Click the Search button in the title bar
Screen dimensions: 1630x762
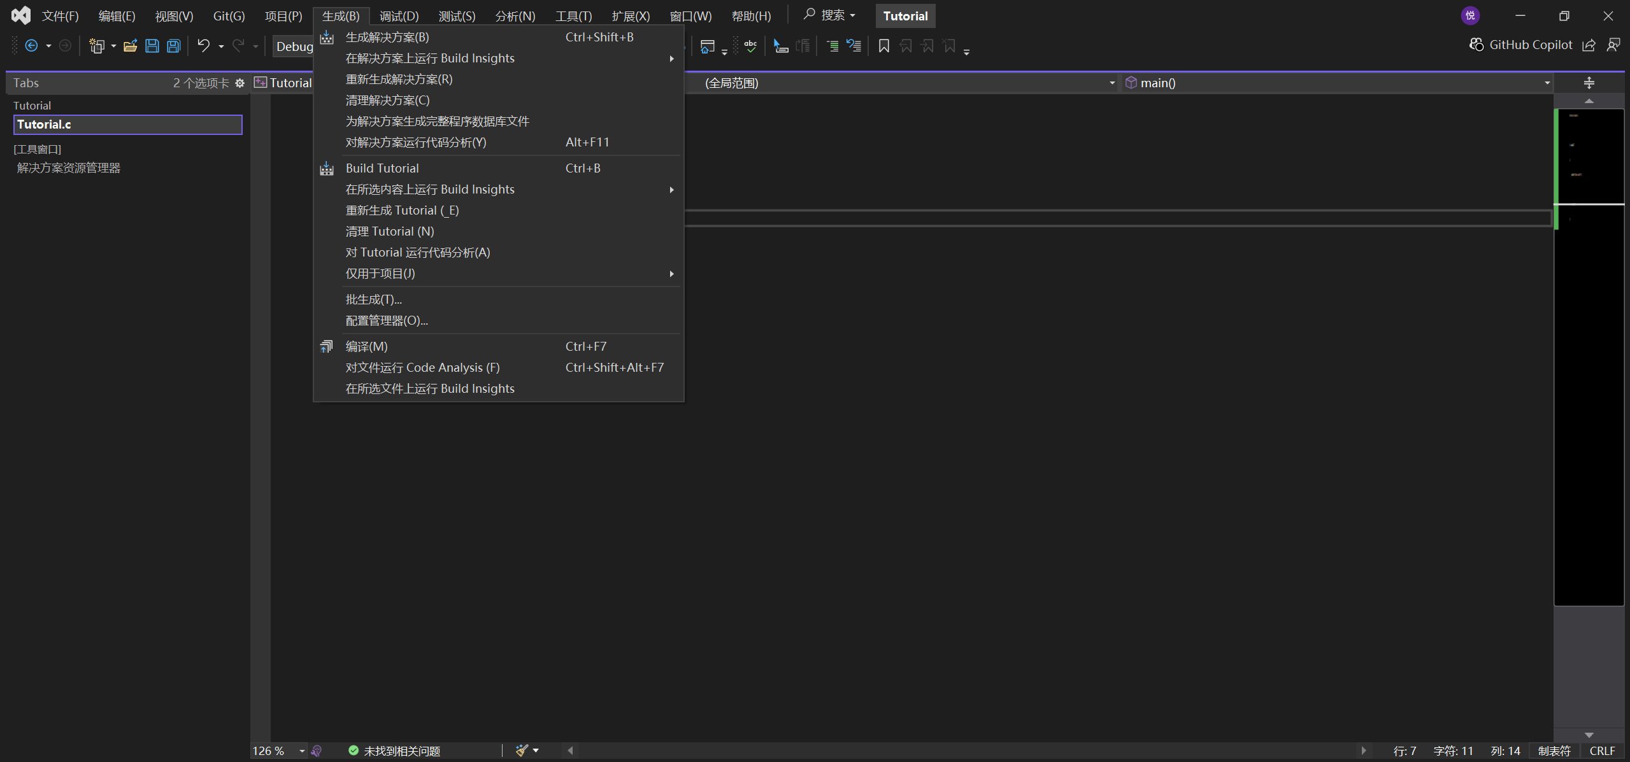point(829,15)
